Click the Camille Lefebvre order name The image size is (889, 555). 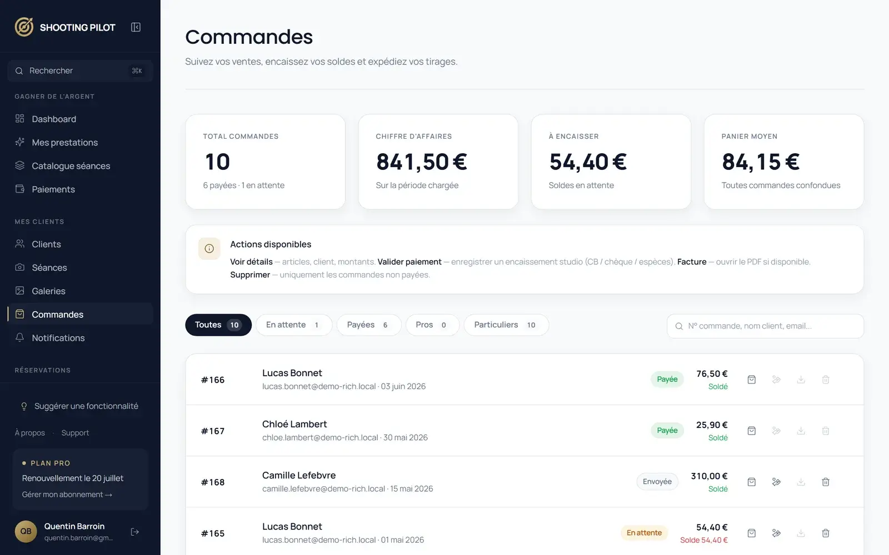pos(299,475)
